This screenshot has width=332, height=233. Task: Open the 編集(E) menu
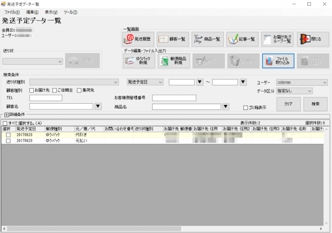tap(32, 12)
